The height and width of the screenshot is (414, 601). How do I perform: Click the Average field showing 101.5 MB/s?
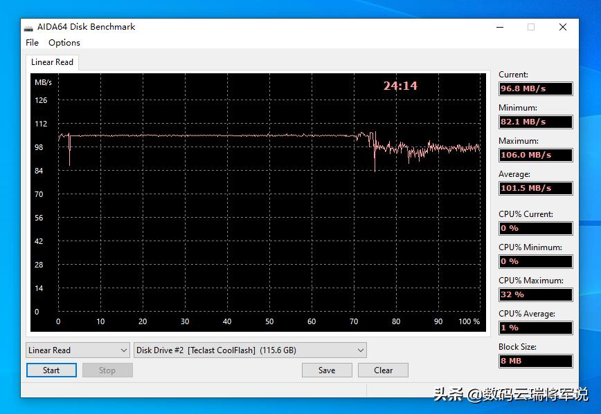point(535,188)
